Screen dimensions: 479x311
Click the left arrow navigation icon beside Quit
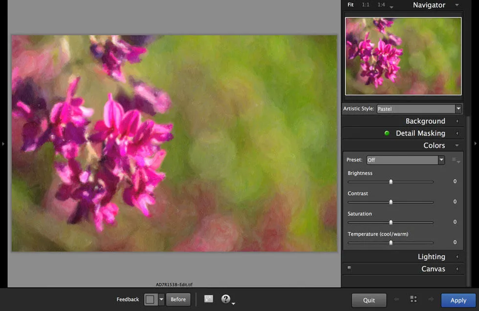tap(396, 300)
